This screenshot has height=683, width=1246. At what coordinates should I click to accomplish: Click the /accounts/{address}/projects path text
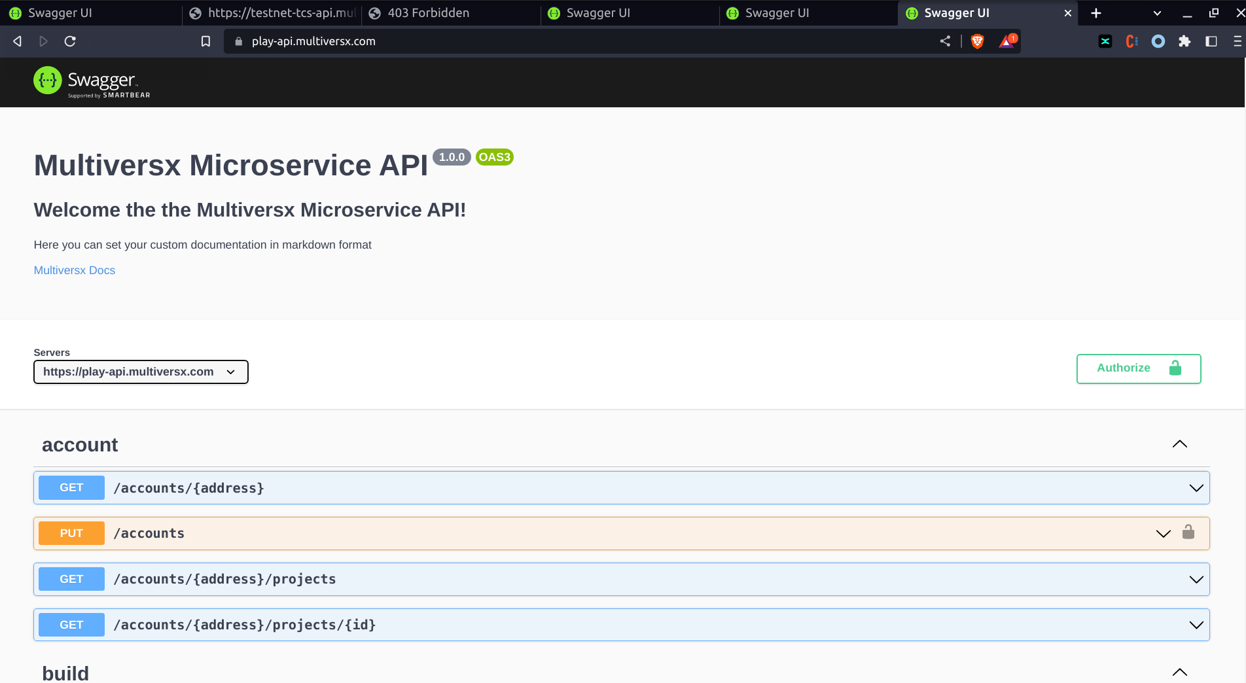(x=225, y=579)
